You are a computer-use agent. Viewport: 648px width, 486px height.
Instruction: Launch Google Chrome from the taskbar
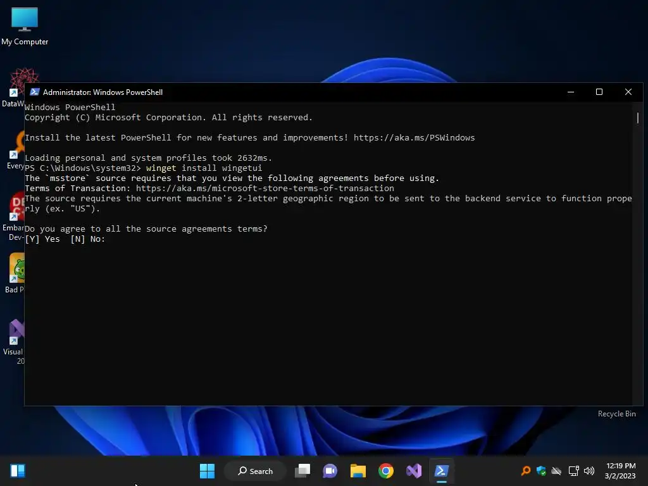(386, 471)
